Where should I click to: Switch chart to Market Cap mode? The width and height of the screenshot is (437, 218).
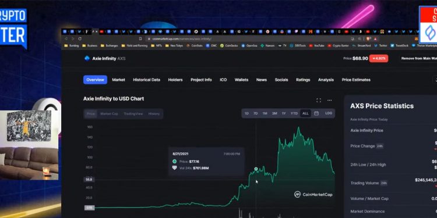[109, 114]
